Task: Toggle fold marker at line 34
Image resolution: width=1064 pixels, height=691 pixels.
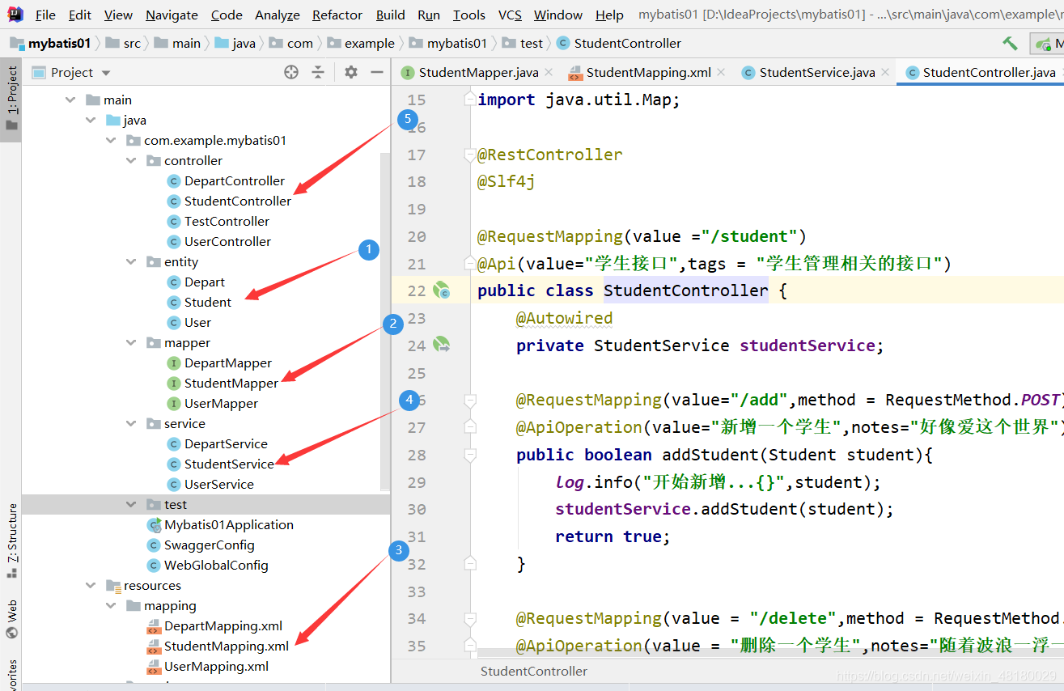Action: point(469,618)
